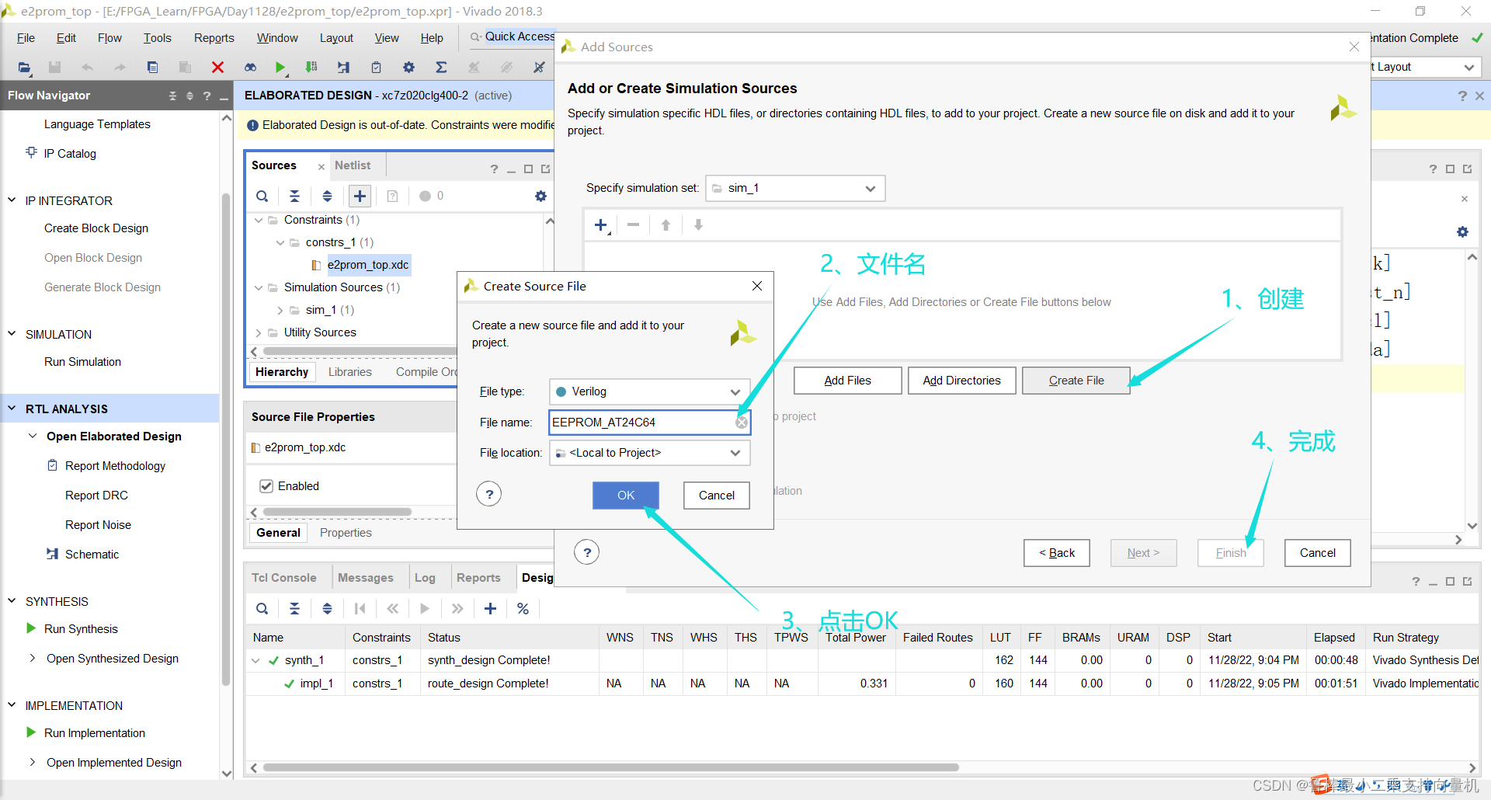
Task: Click the Create File button
Action: [1076, 381]
